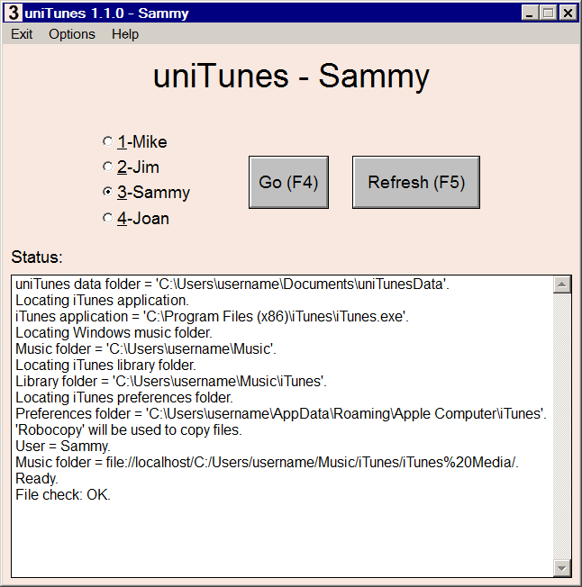Maximize the uniTunes window
Viewport: 582px width, 587px height.
(x=549, y=14)
